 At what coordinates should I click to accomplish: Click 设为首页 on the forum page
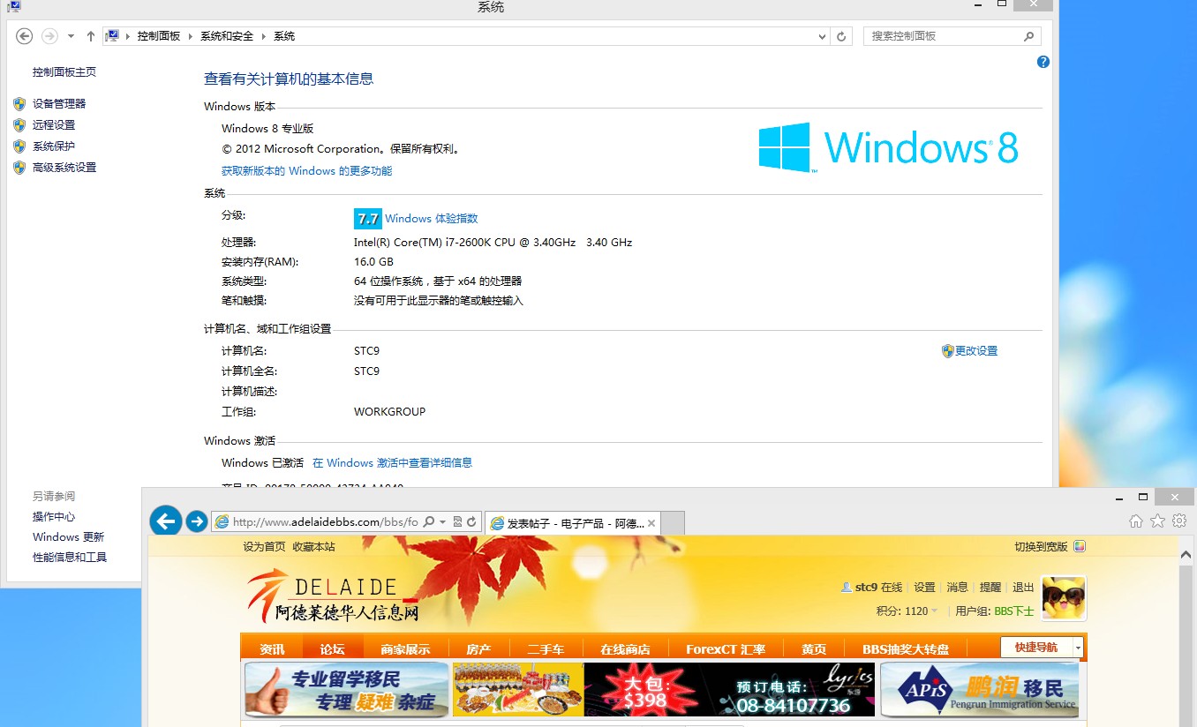[x=265, y=547]
